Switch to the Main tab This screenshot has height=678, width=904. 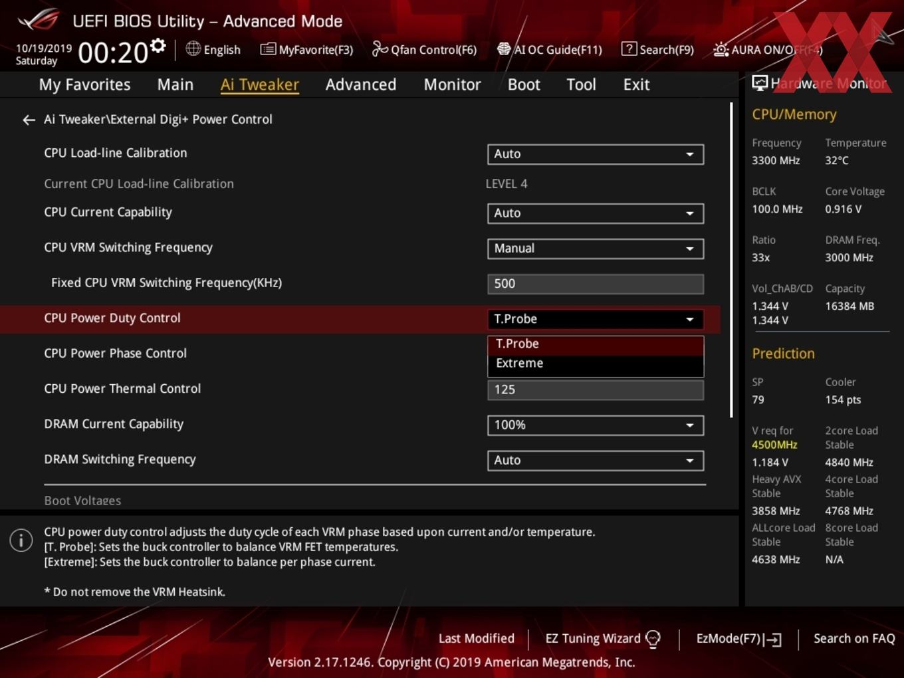[x=175, y=84]
